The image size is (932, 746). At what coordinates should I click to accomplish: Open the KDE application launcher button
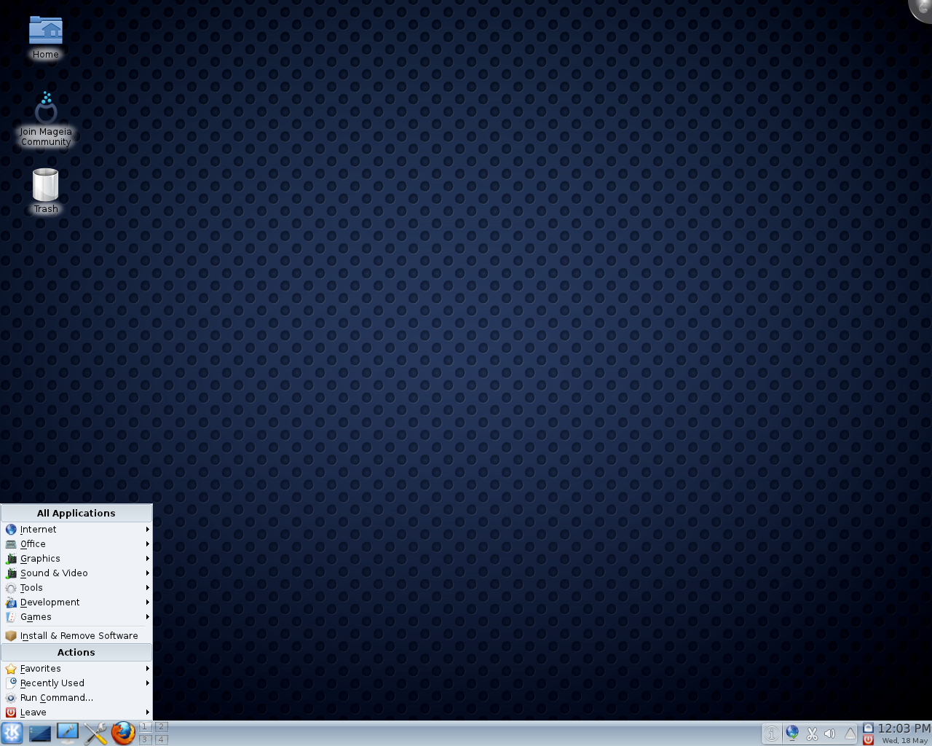pyautogui.click(x=12, y=733)
